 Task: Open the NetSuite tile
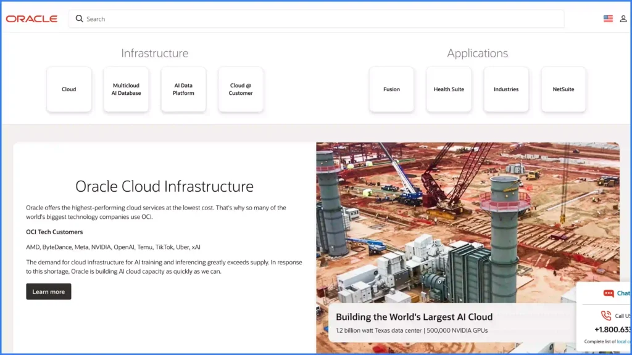(x=563, y=89)
